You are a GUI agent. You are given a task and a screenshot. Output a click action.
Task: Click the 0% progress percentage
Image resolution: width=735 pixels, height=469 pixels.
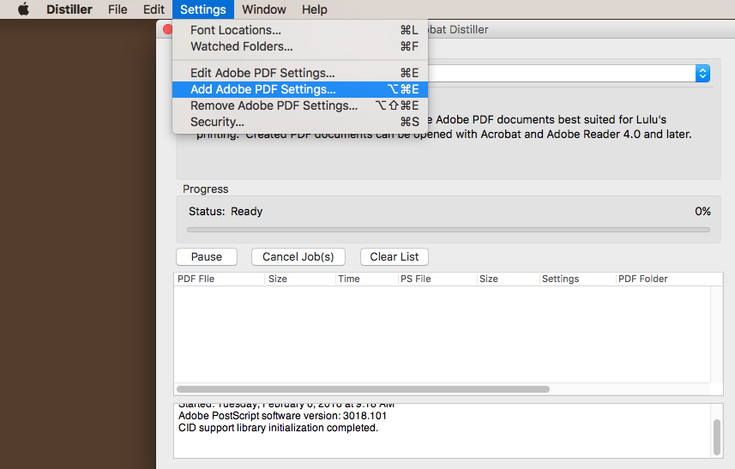click(702, 211)
